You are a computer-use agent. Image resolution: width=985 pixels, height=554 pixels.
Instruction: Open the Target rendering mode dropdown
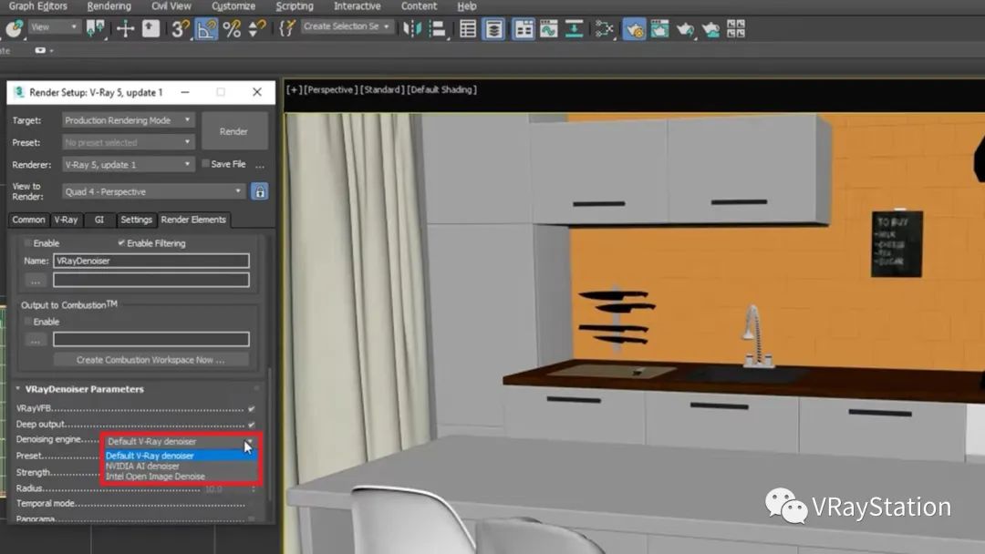[x=129, y=120]
